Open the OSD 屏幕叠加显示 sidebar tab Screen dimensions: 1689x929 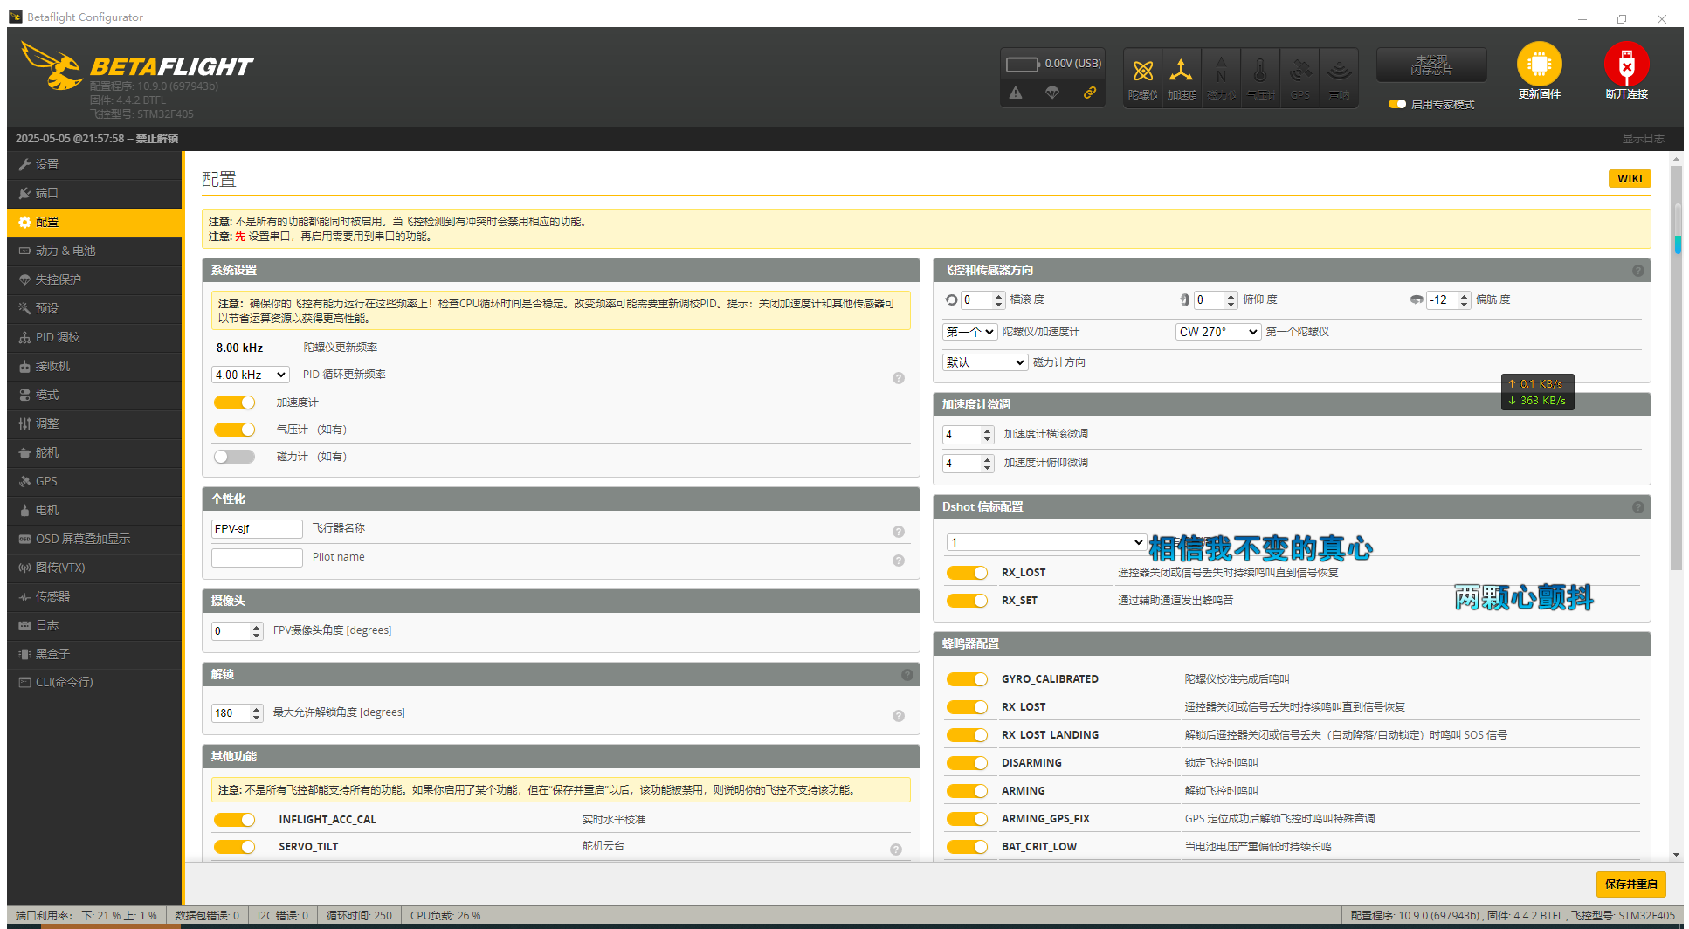pyautogui.click(x=94, y=539)
